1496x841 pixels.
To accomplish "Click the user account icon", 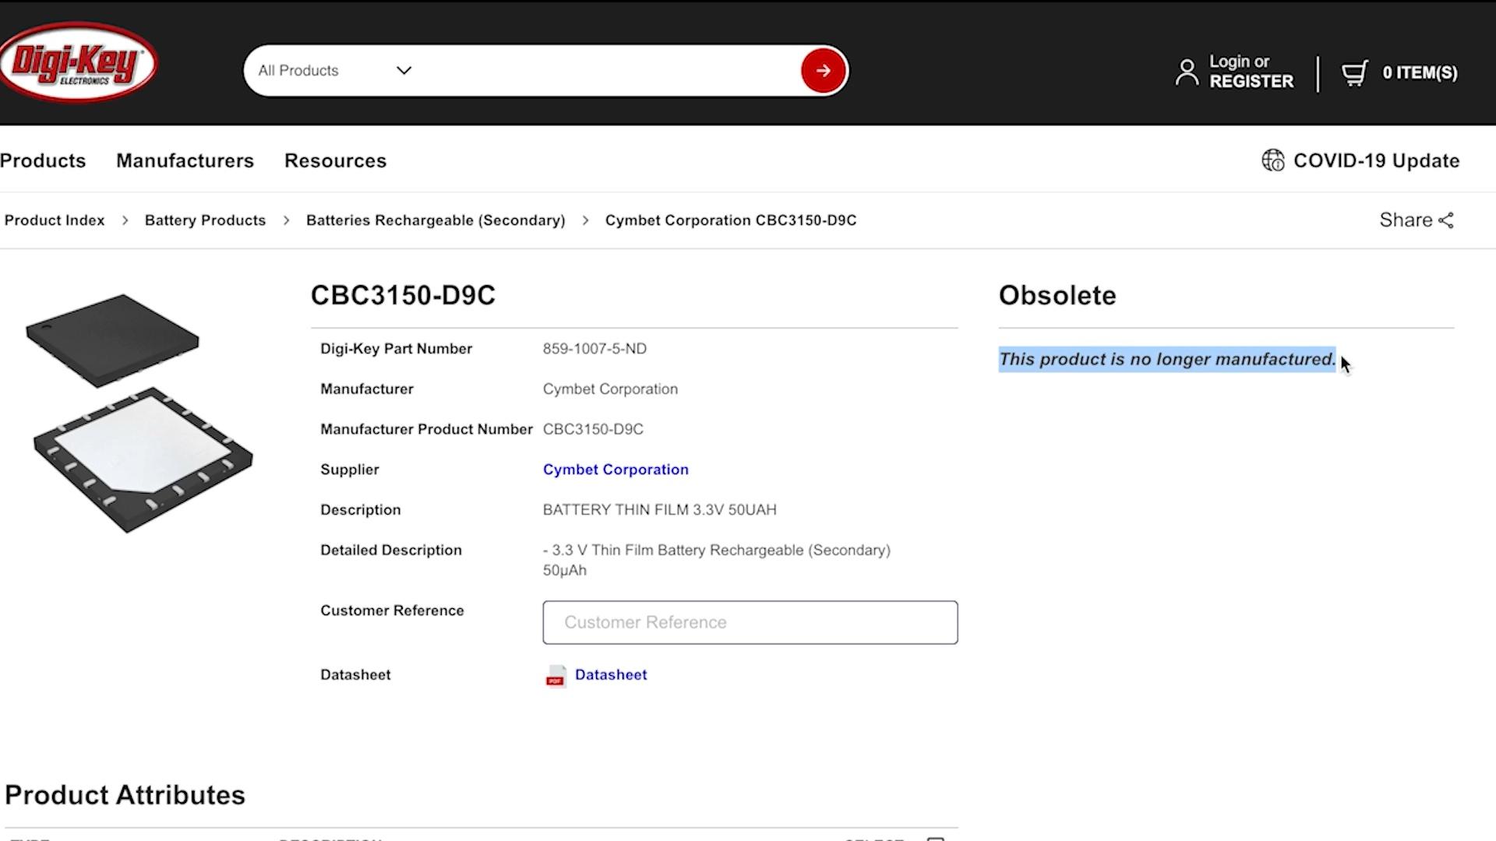I will 1187,72.
